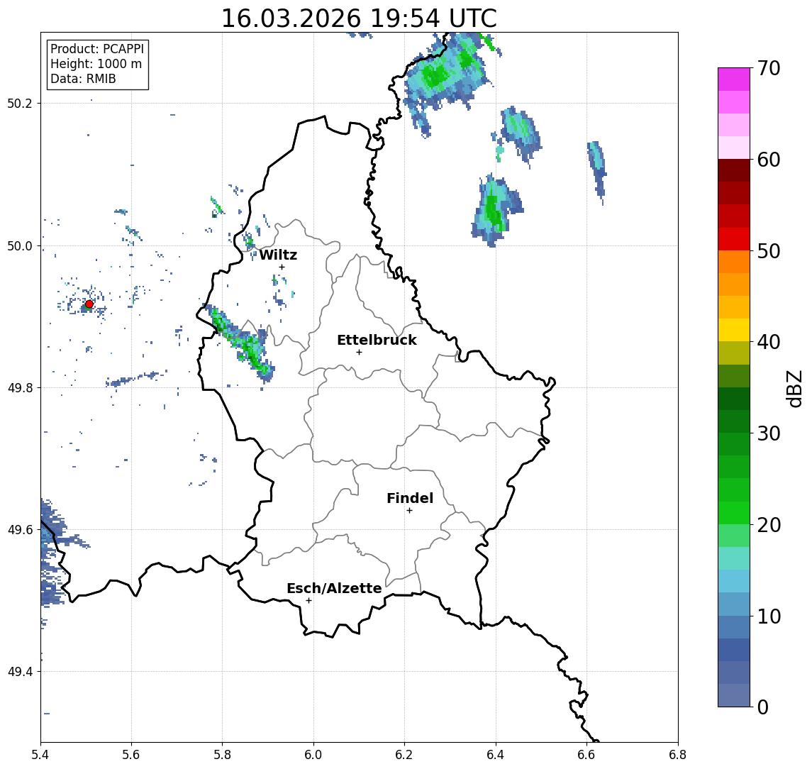Click the magenta top colorbar segment
Screen dimensions: 812x769
[x=734, y=79]
